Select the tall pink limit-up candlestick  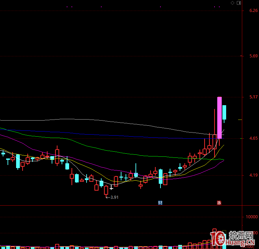(x=219, y=117)
